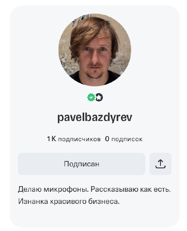Click the green verified checkmark badge
This screenshot has width=187, height=231.
(x=91, y=97)
